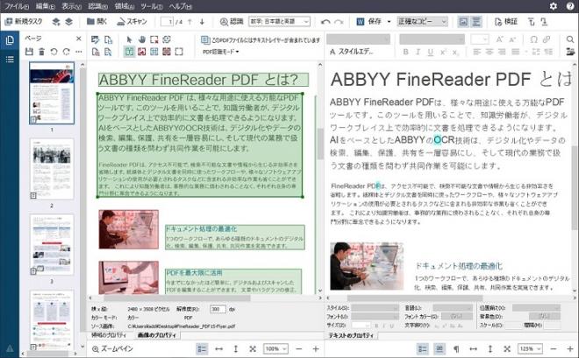The height and width of the screenshot is (358, 579).
Task: Click the delete page trash icon
Action: tap(42, 52)
